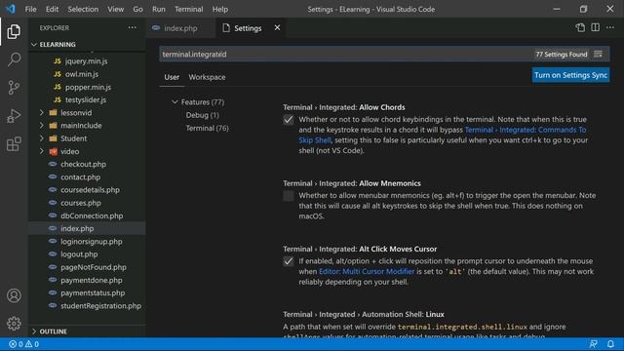Enable the Allow Mnemonics checkbox
This screenshot has height=351, width=624.
(x=289, y=195)
